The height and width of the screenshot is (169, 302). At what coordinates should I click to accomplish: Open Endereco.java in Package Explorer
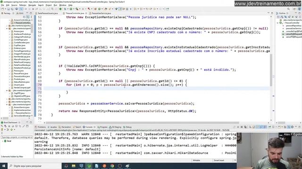20,48
